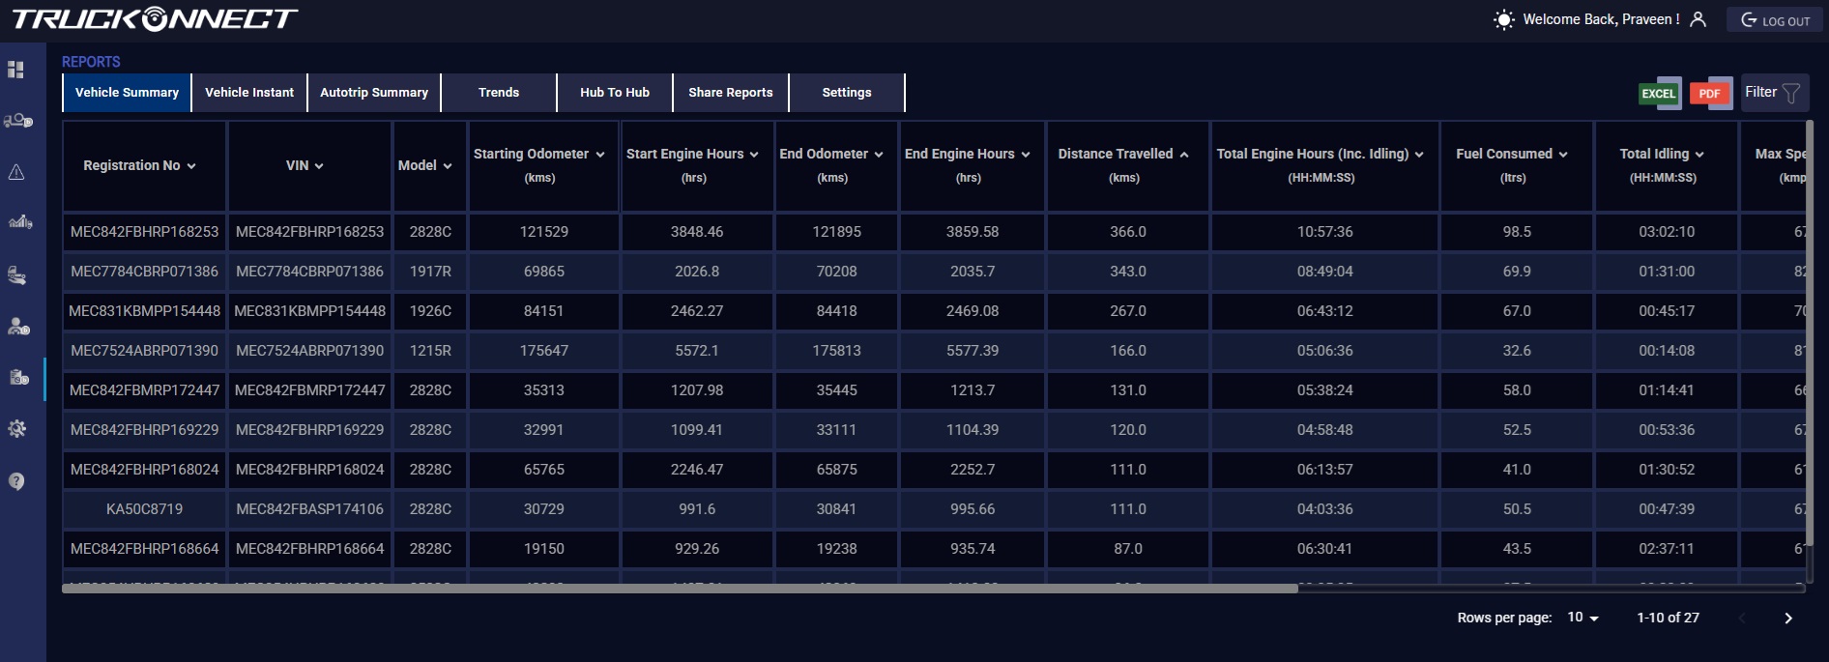This screenshot has width=1829, height=662.
Task: Expand the Model column header chevron
Action: coord(448,166)
